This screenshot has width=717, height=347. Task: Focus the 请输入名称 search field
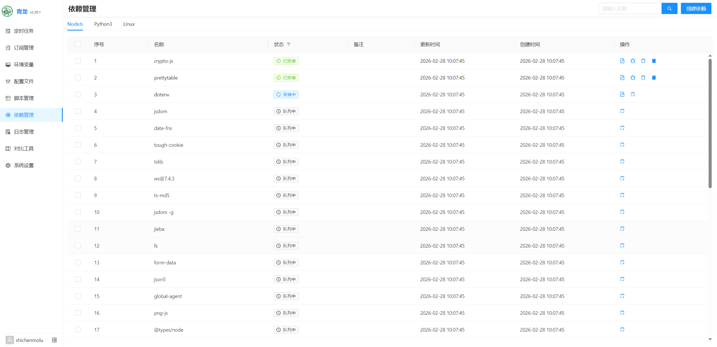630,9
